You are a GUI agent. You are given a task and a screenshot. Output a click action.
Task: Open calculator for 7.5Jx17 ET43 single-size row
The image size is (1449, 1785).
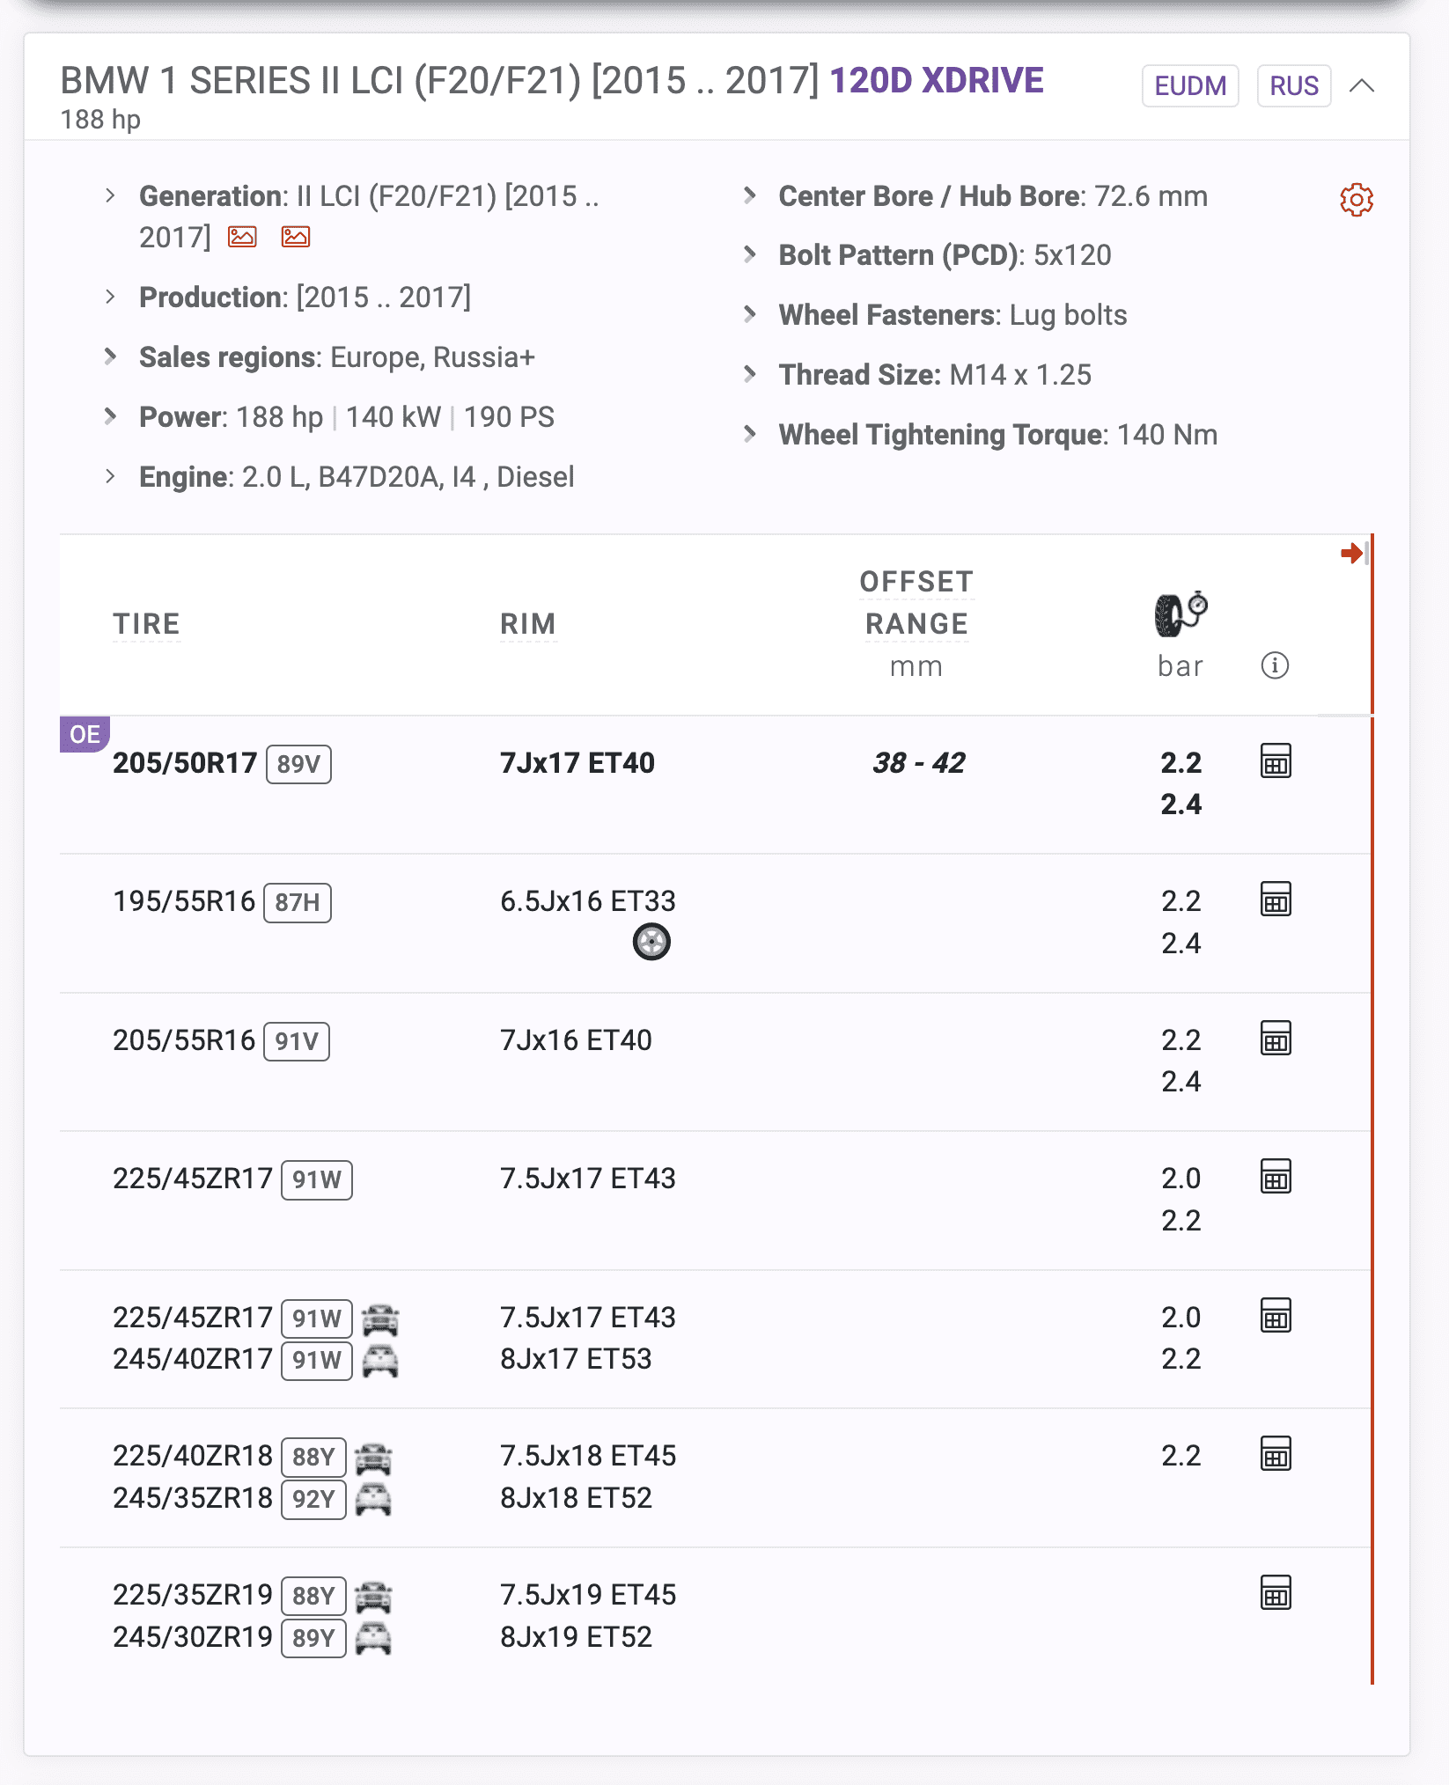point(1276,1177)
